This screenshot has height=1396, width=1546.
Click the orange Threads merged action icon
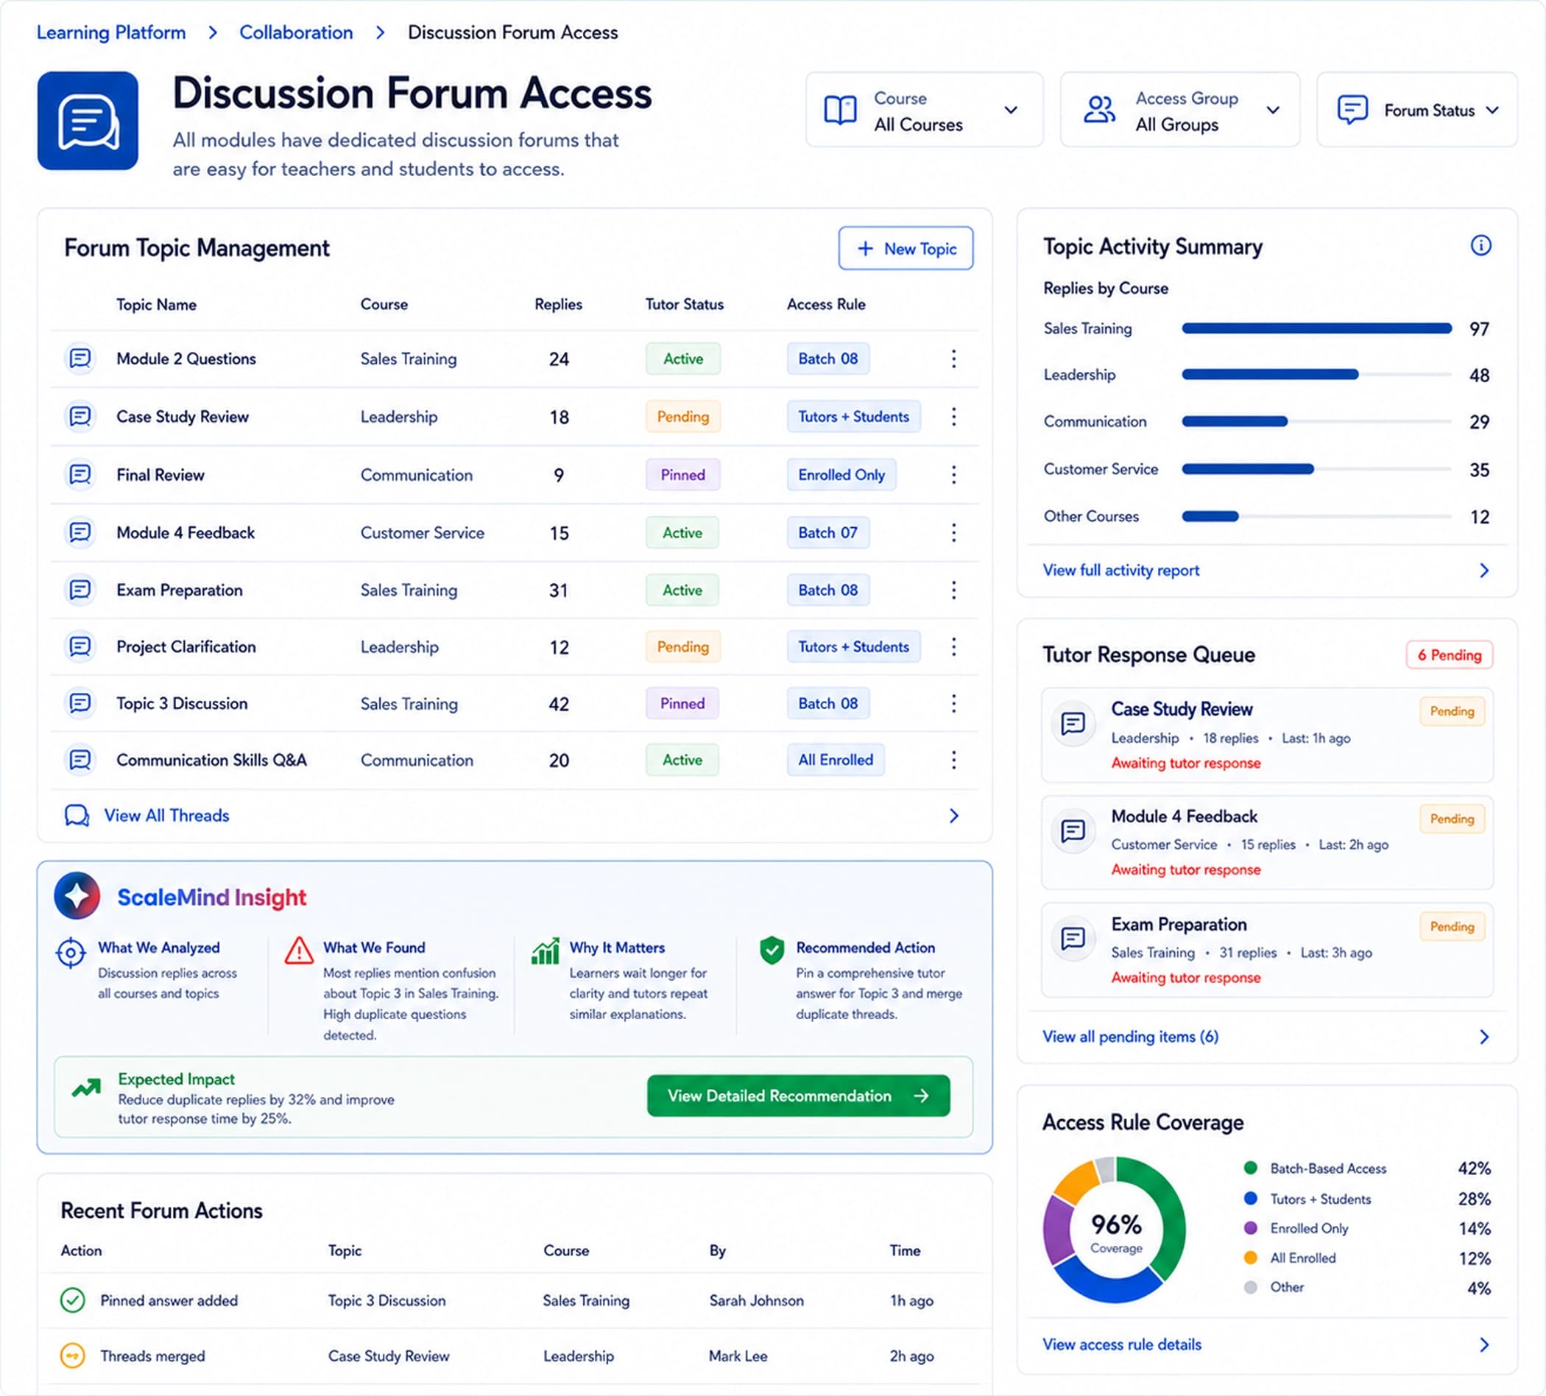coord(72,1356)
